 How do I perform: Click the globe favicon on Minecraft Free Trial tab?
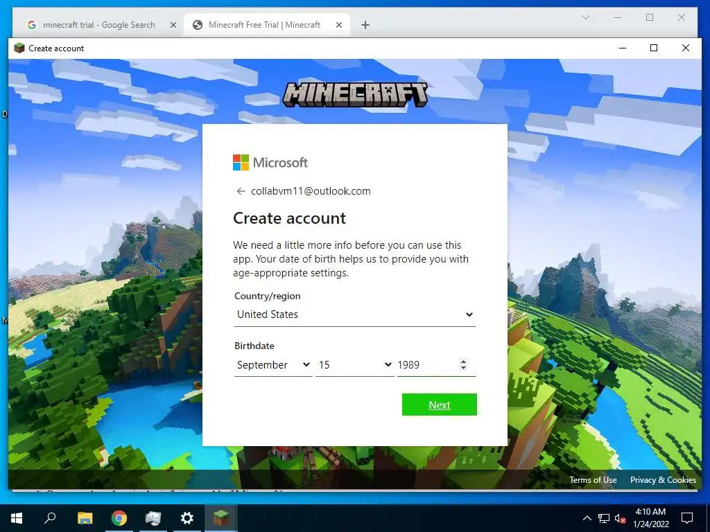[x=198, y=25]
